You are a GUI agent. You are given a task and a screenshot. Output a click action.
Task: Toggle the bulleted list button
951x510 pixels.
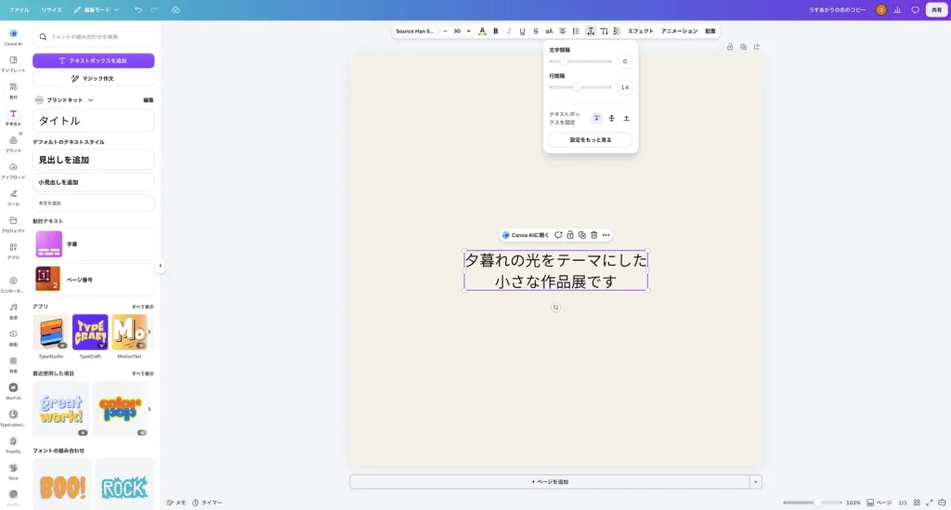coord(576,31)
